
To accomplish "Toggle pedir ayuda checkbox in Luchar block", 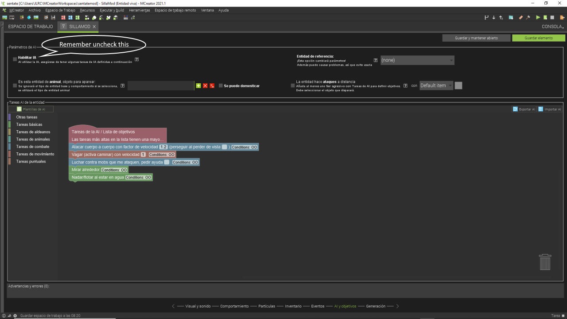I will (167, 162).
